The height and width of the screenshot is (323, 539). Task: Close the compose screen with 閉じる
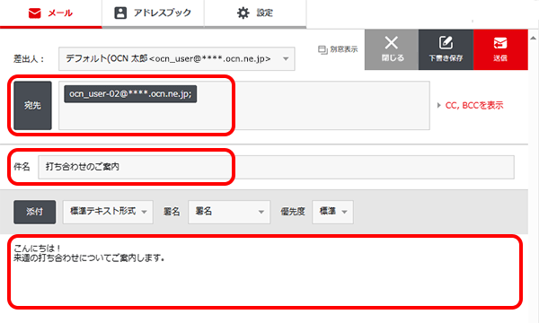(x=392, y=49)
